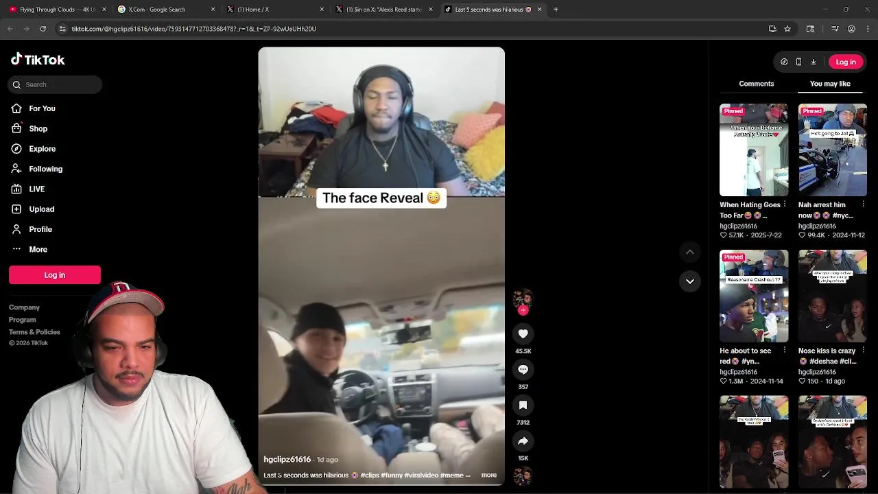Click the 45.5K like count
This screenshot has width=878, height=494.
(523, 351)
